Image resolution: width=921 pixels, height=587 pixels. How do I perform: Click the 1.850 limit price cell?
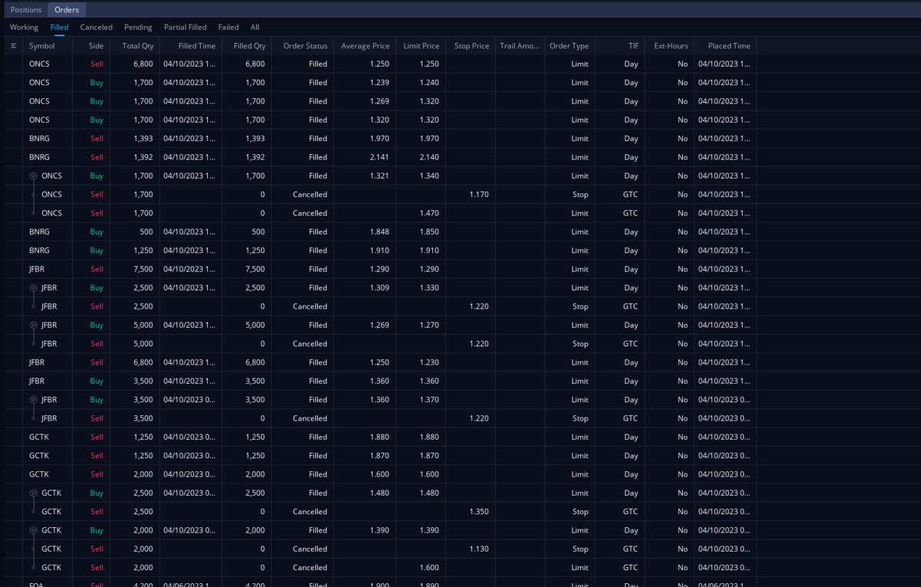430,232
